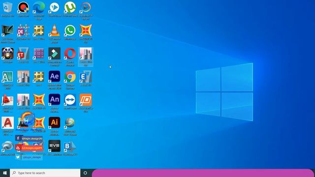This screenshot has width=315, height=177.
Task: Open the Windows Start menu
Action: 5,173
